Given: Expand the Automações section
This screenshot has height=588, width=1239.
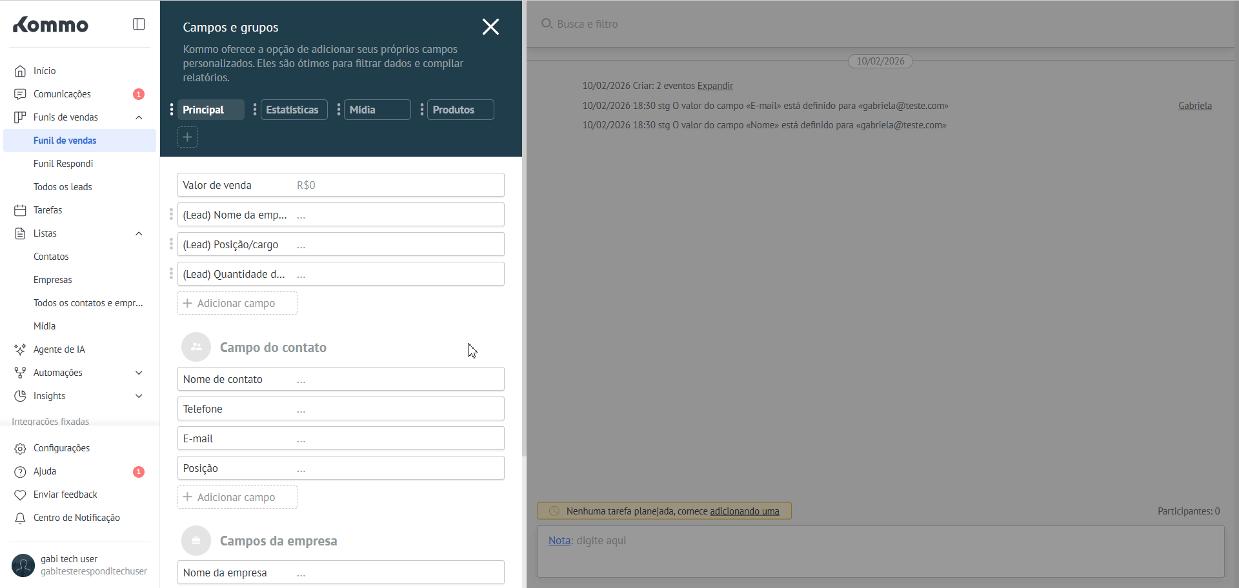Looking at the screenshot, I should pyautogui.click(x=139, y=373).
